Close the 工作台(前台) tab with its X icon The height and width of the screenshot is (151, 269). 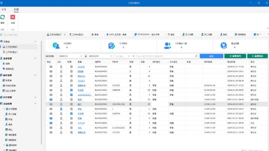tap(65, 34)
